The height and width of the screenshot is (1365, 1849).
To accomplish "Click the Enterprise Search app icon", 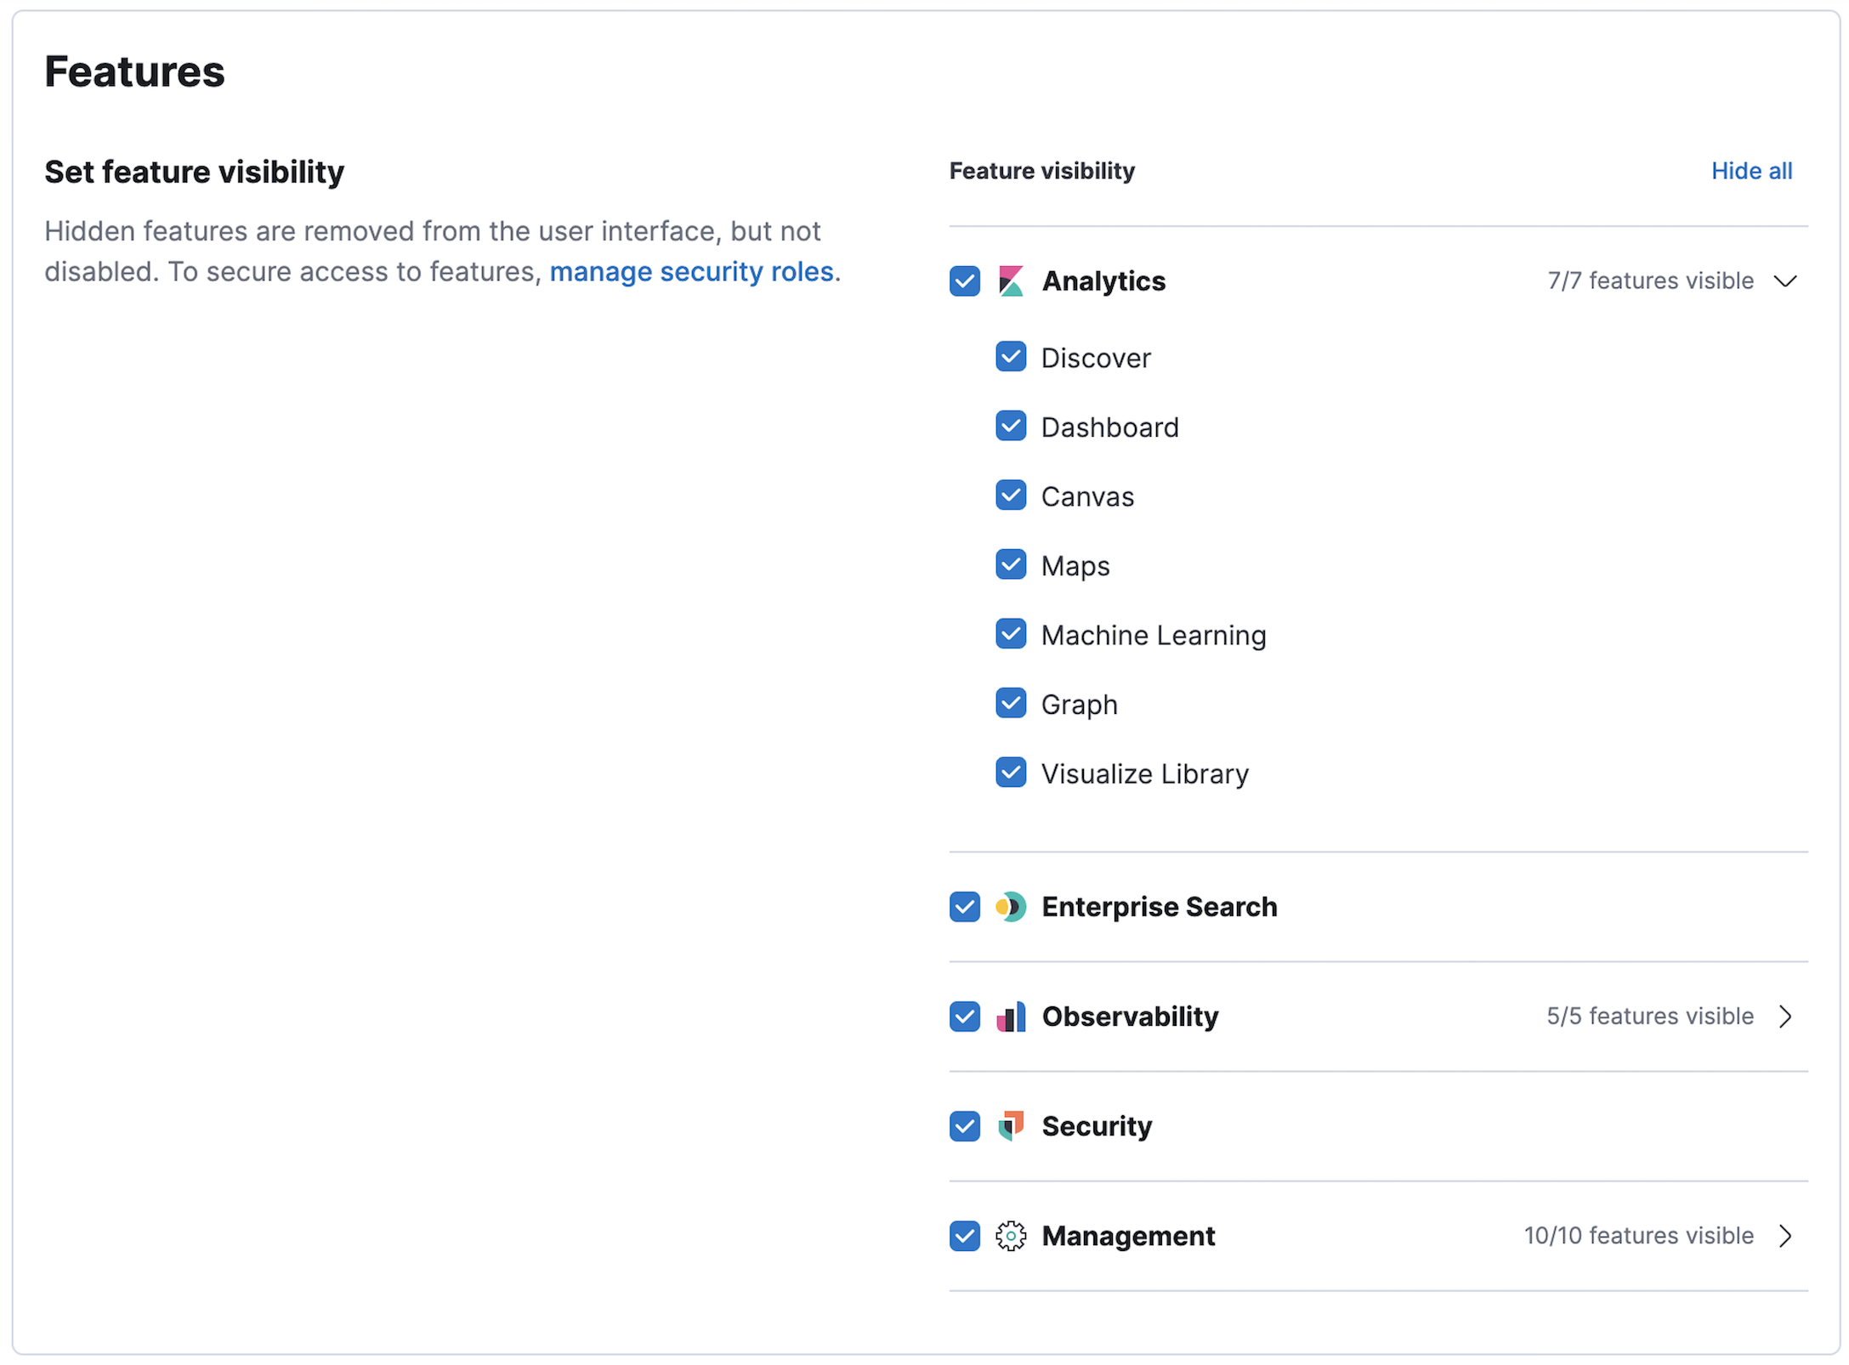I will tap(1011, 907).
